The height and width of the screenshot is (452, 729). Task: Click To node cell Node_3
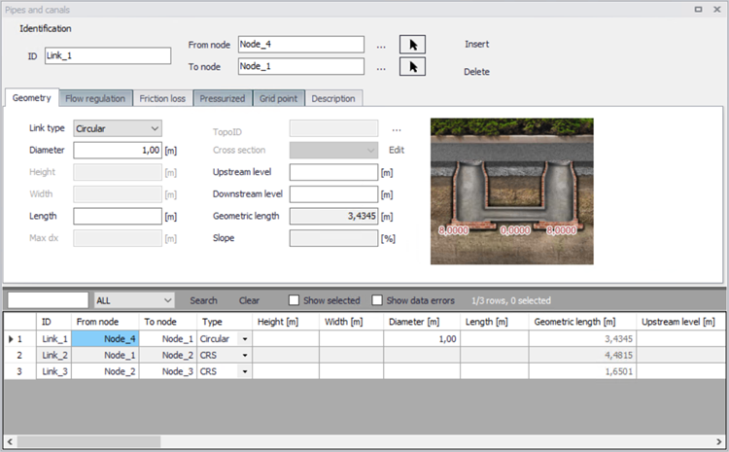pos(168,371)
